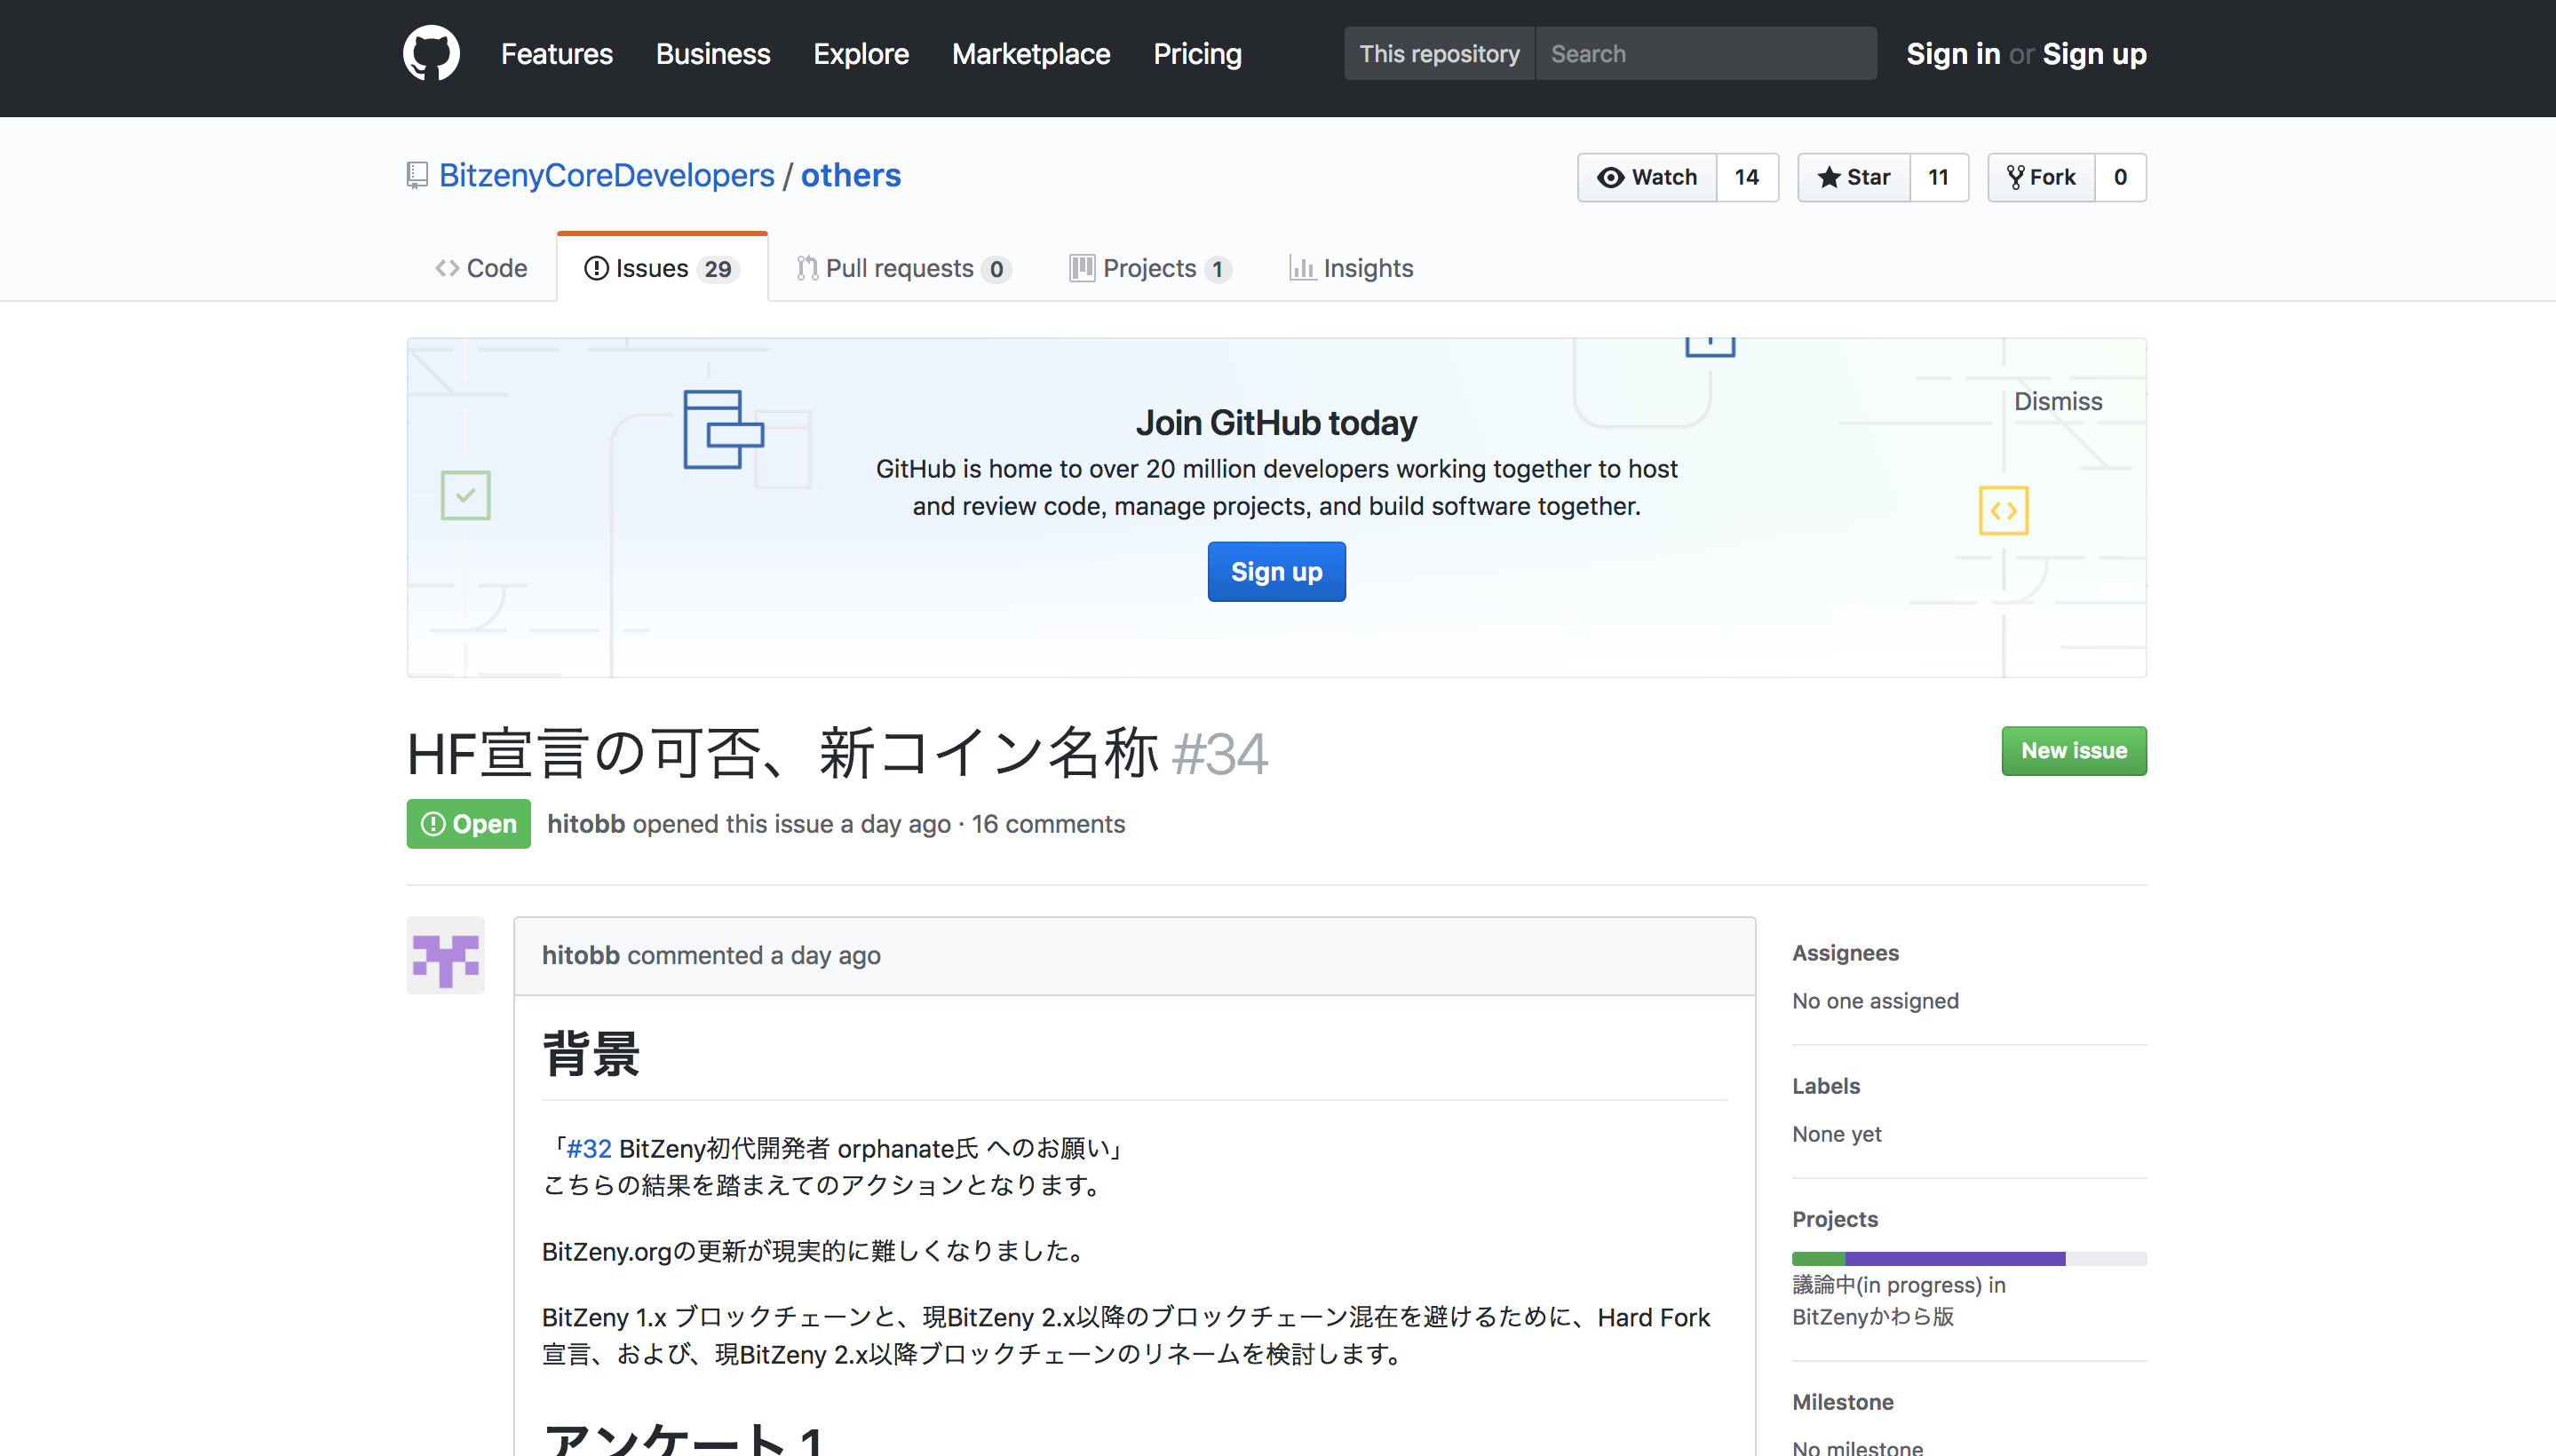Open the 議論中(in progress) project column link
The height and width of the screenshot is (1456, 2556).
(1886, 1284)
